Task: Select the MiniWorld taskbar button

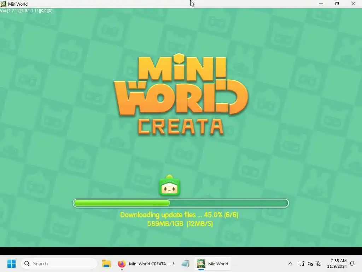Action: pyautogui.click(x=212, y=263)
